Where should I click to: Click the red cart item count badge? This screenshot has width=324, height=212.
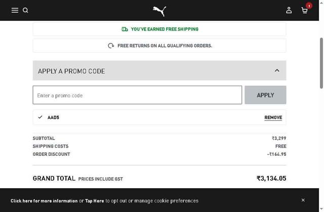click(309, 6)
